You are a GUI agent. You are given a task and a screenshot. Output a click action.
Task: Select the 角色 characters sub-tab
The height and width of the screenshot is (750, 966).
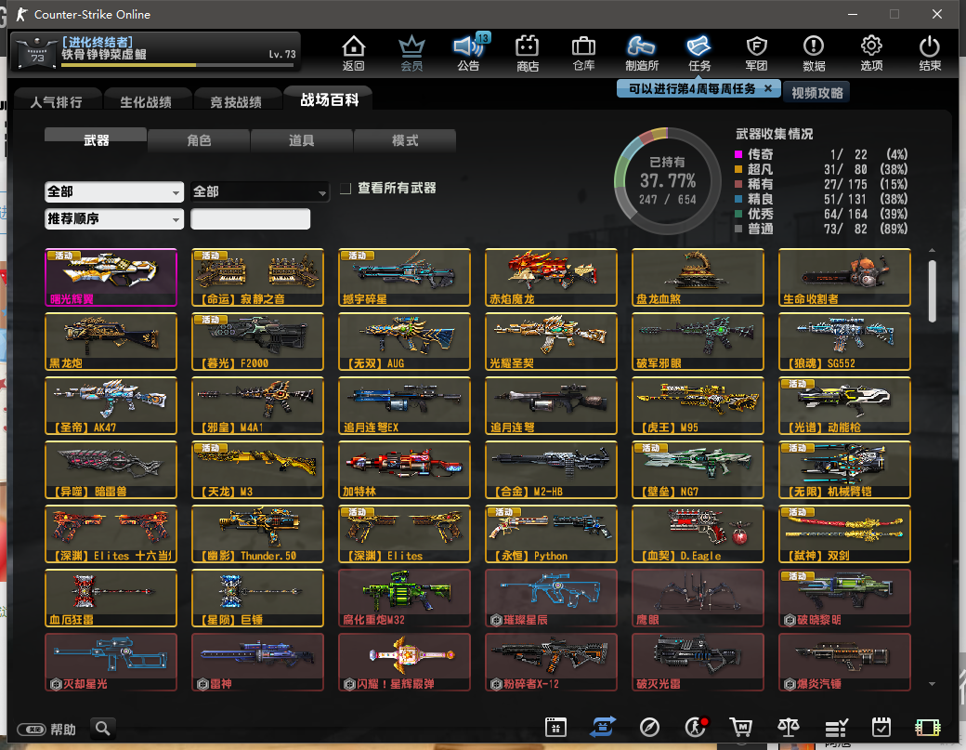199,140
